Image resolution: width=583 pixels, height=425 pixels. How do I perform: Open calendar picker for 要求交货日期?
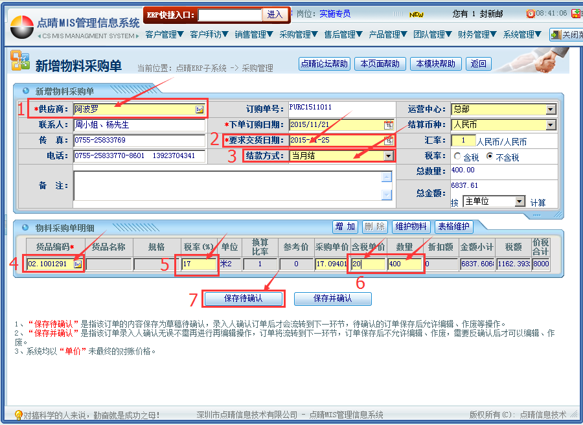389,140
